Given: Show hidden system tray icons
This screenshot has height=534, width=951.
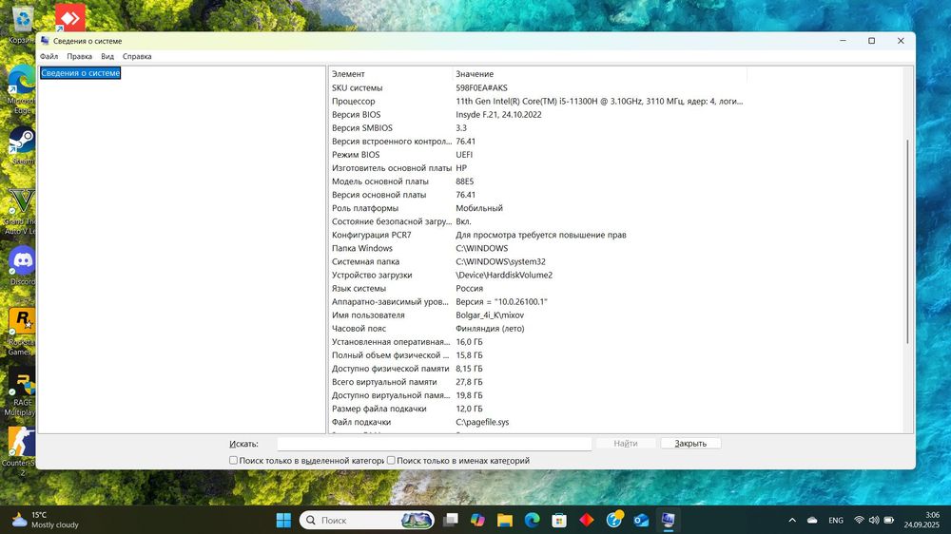Looking at the screenshot, I should coord(792,520).
